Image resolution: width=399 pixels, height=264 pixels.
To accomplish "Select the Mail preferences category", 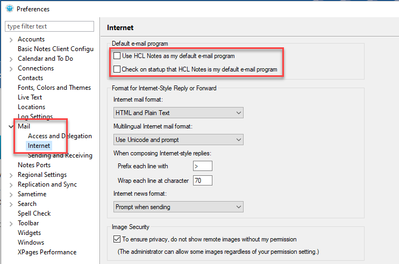I will [x=24, y=126].
